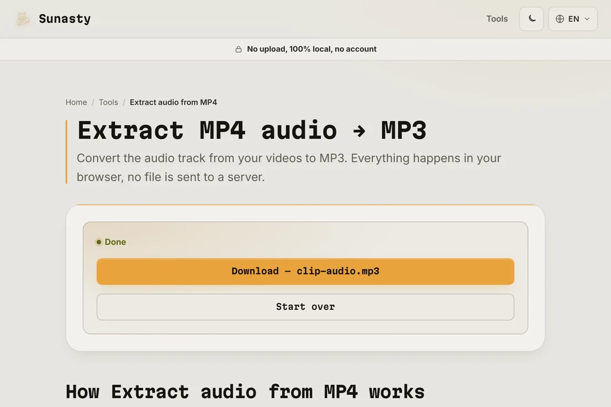Go to Home breadcrumb link

(x=76, y=102)
